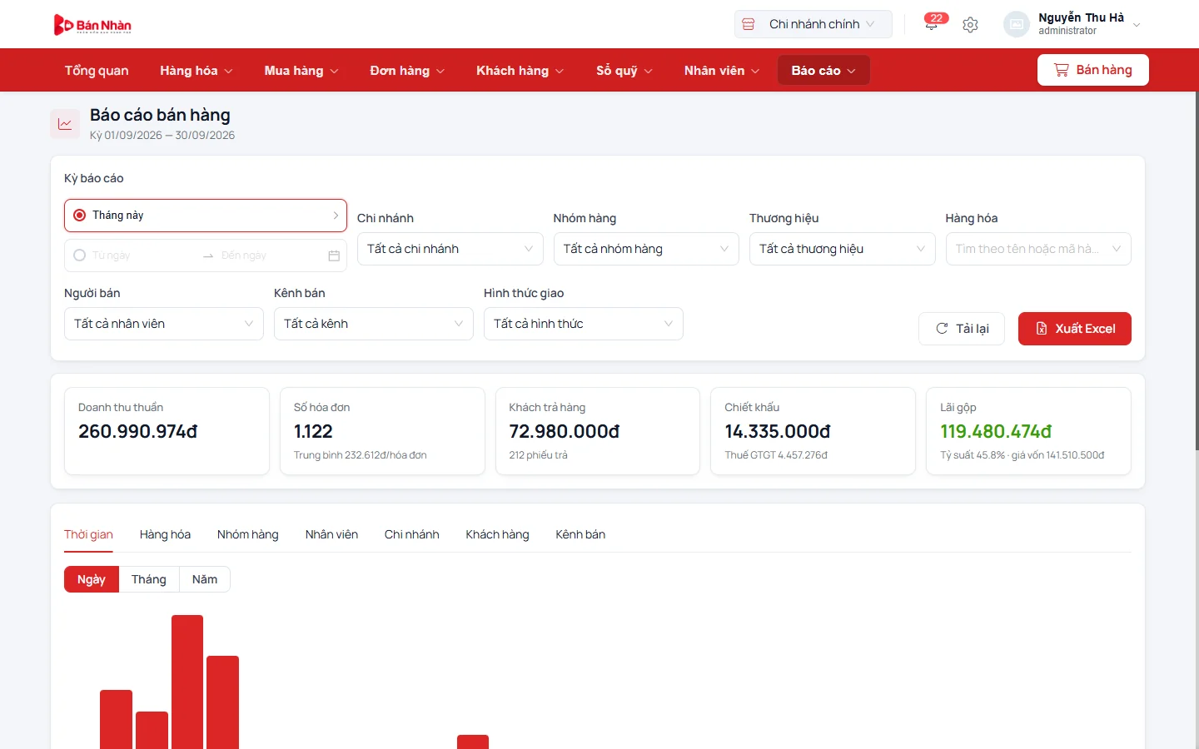Expand the Tất cả chi nhánh dropdown

(450, 249)
